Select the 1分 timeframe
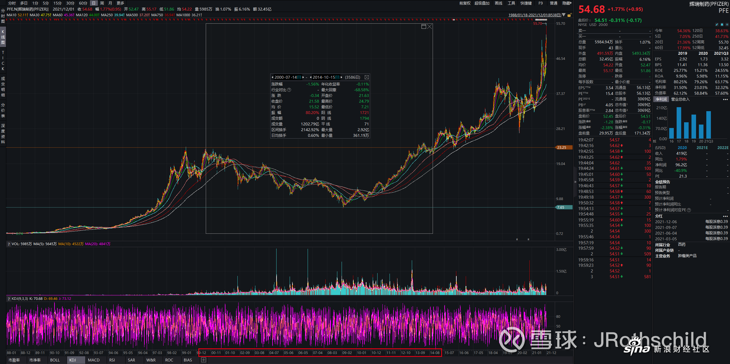Screen dimensions: 730x364 coord(35,3)
